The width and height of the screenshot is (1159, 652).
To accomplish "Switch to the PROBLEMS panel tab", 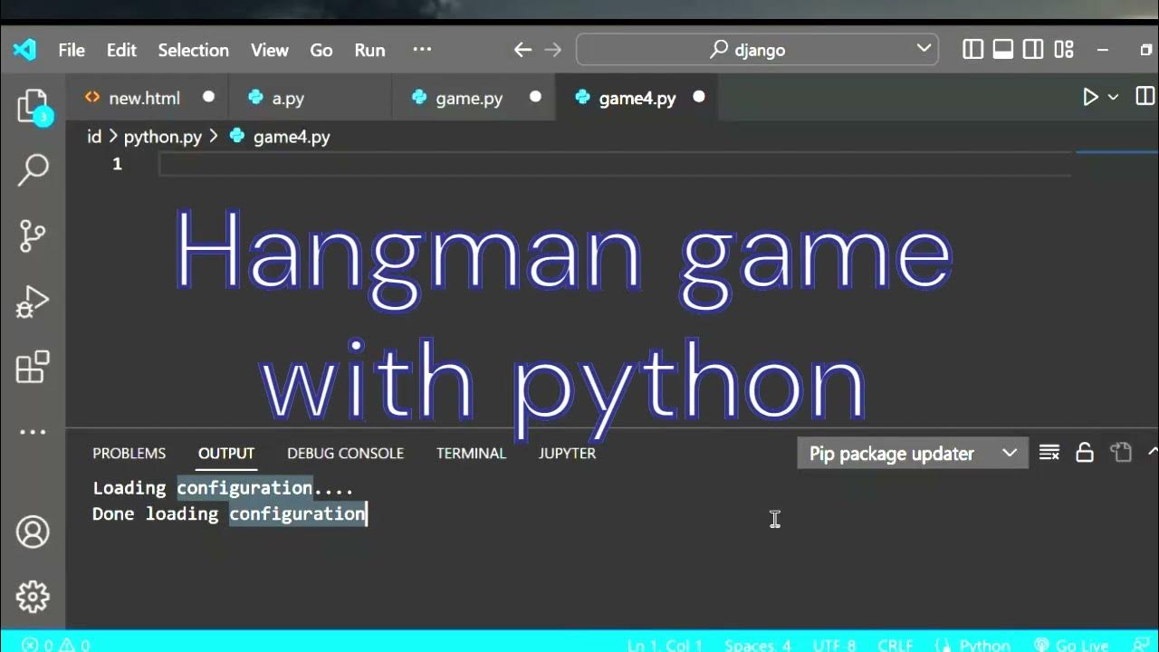I will (129, 453).
